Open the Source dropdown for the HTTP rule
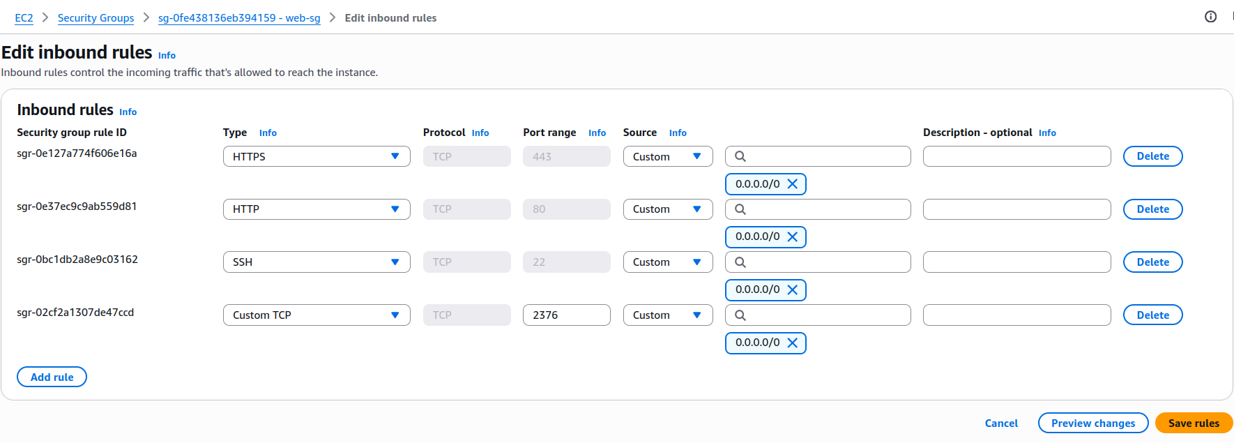1234x443 pixels. (x=667, y=209)
